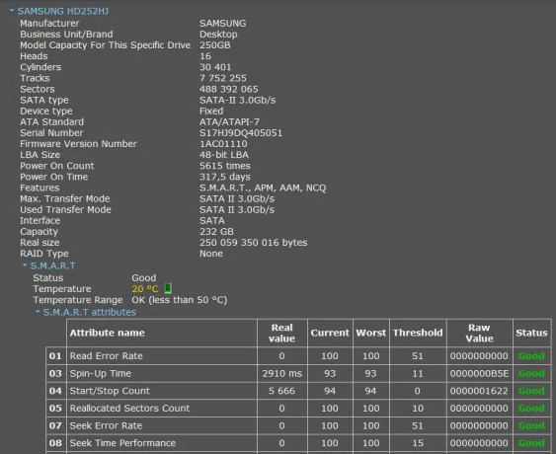Click the Heads value 16
The height and width of the screenshot is (454, 556).
205,56
